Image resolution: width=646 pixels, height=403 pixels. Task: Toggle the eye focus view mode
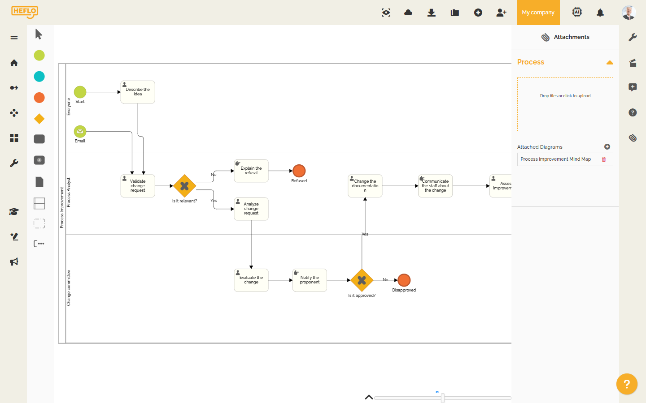click(x=386, y=13)
